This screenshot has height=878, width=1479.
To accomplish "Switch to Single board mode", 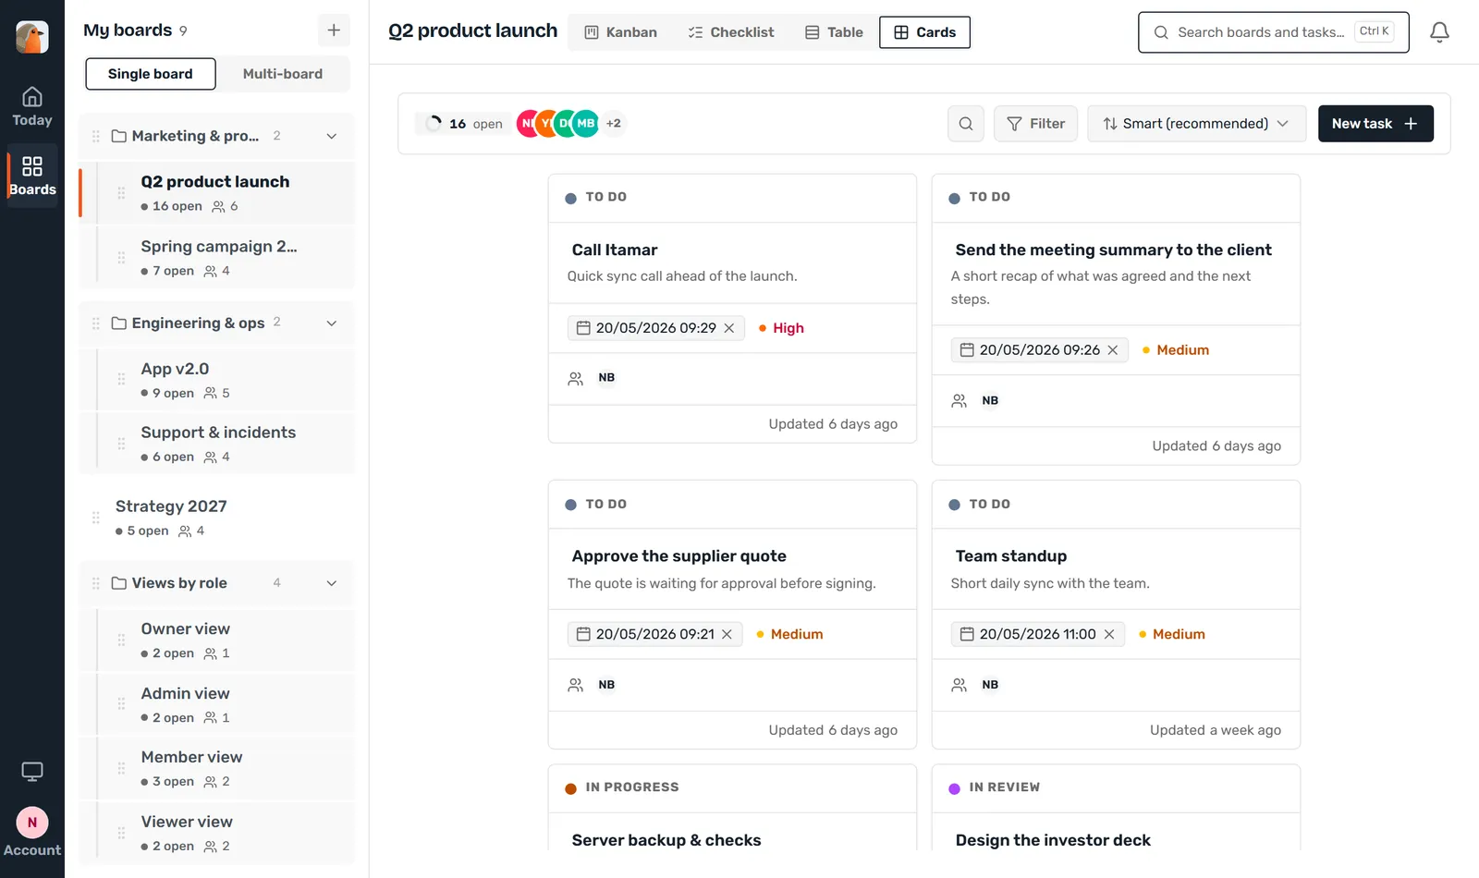I will [151, 74].
